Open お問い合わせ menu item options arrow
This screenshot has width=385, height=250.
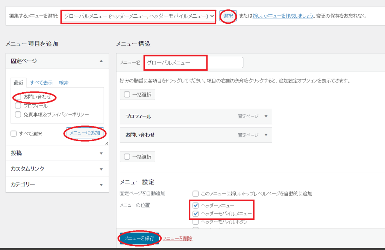click(x=266, y=135)
